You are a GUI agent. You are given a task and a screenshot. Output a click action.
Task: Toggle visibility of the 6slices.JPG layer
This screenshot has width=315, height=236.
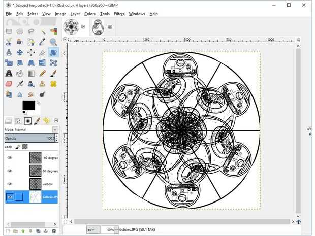click(x=10, y=197)
